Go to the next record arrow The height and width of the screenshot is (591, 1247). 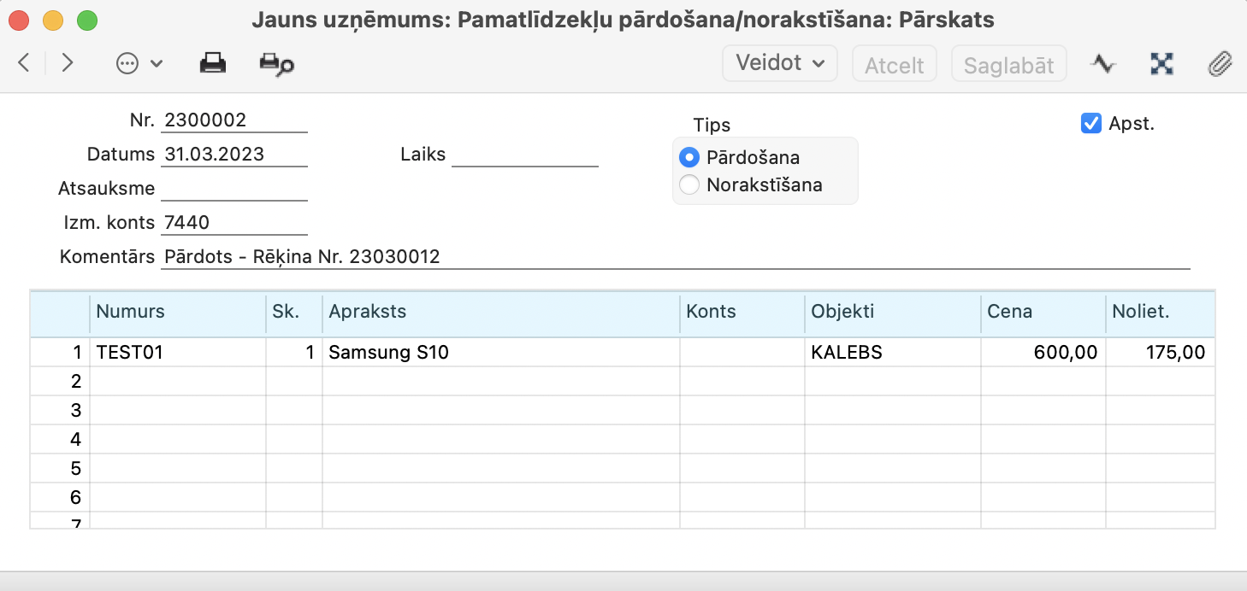coord(68,63)
